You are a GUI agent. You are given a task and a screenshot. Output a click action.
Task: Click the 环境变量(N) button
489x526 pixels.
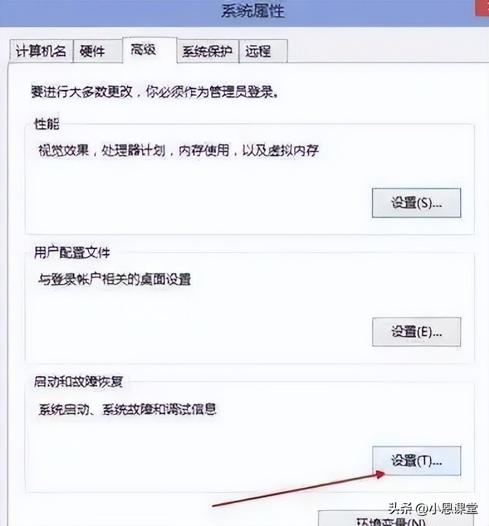(390, 520)
